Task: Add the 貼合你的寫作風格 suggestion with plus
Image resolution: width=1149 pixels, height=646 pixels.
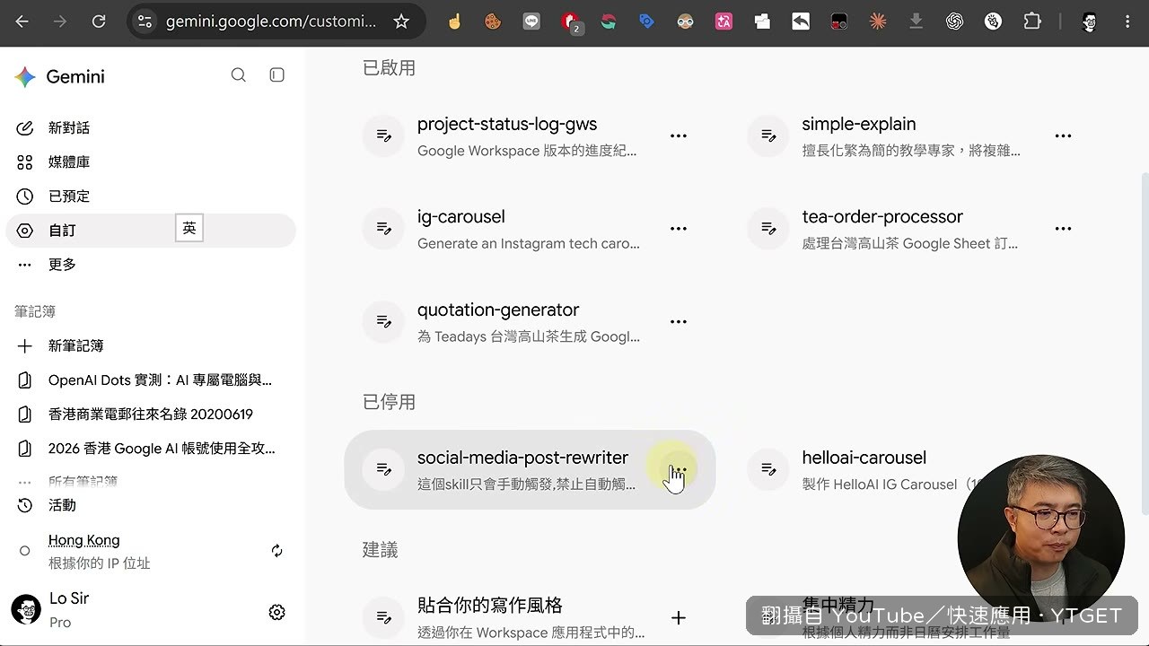Action: pyautogui.click(x=679, y=617)
